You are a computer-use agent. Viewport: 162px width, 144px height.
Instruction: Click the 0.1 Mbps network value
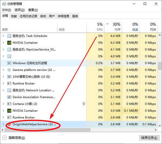click(x=149, y=124)
